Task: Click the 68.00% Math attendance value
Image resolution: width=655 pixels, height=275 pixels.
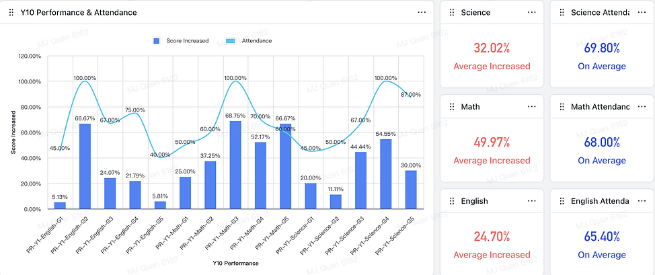Action: [x=602, y=143]
